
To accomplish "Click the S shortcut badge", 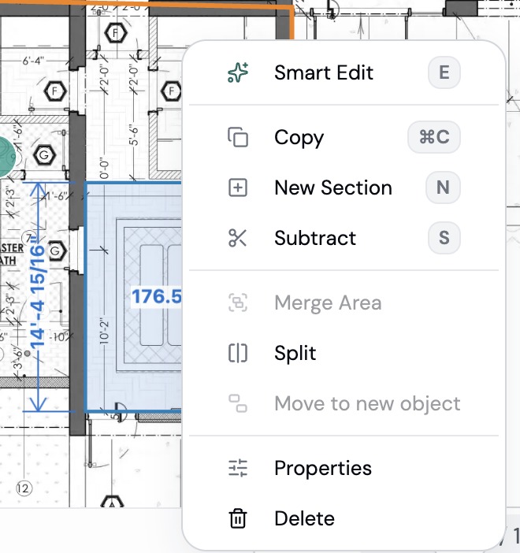I will click(x=444, y=238).
